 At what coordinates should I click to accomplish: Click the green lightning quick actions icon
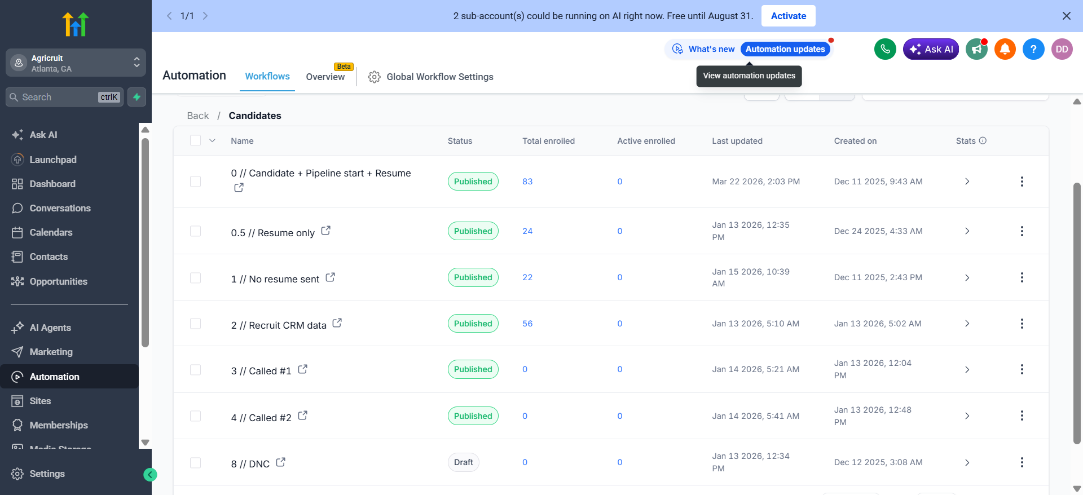click(137, 97)
